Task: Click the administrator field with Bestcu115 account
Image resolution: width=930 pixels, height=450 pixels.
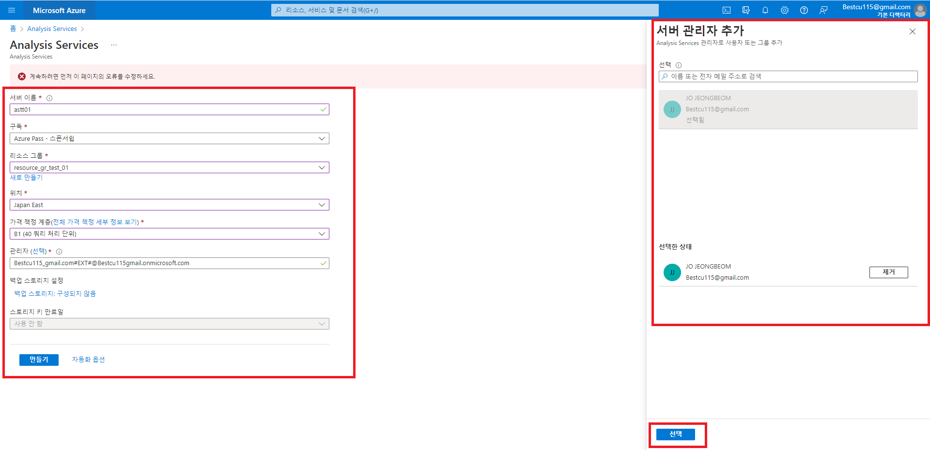Action: 170,263
